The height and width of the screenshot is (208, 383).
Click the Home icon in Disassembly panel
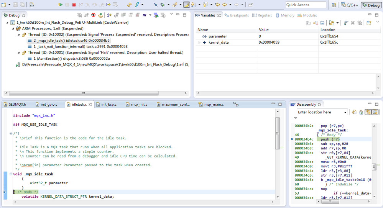pos(361,112)
